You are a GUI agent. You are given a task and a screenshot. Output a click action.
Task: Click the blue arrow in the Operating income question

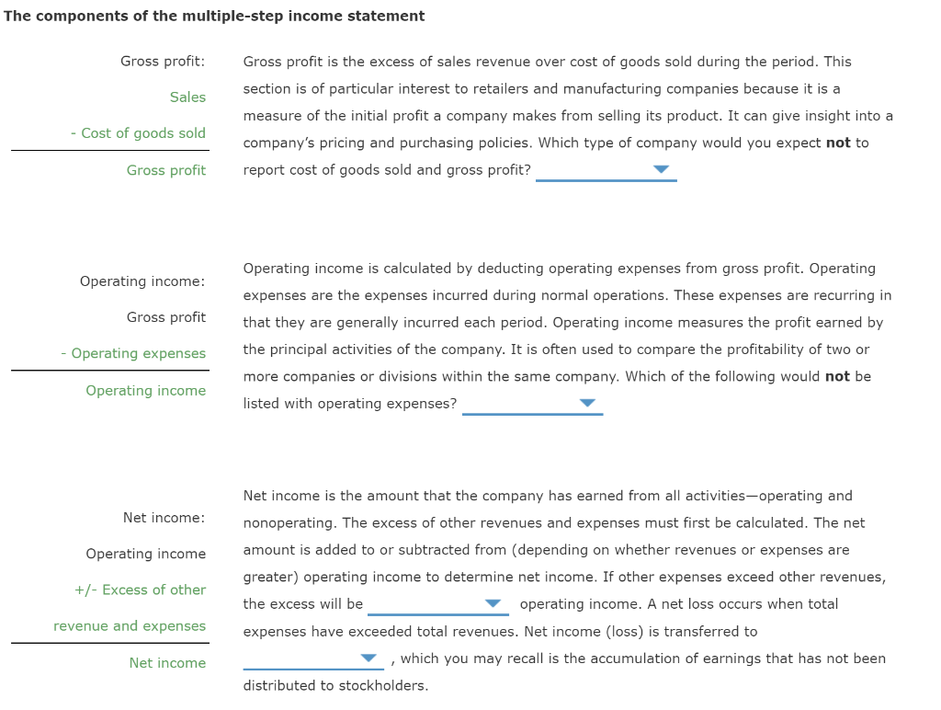585,403
